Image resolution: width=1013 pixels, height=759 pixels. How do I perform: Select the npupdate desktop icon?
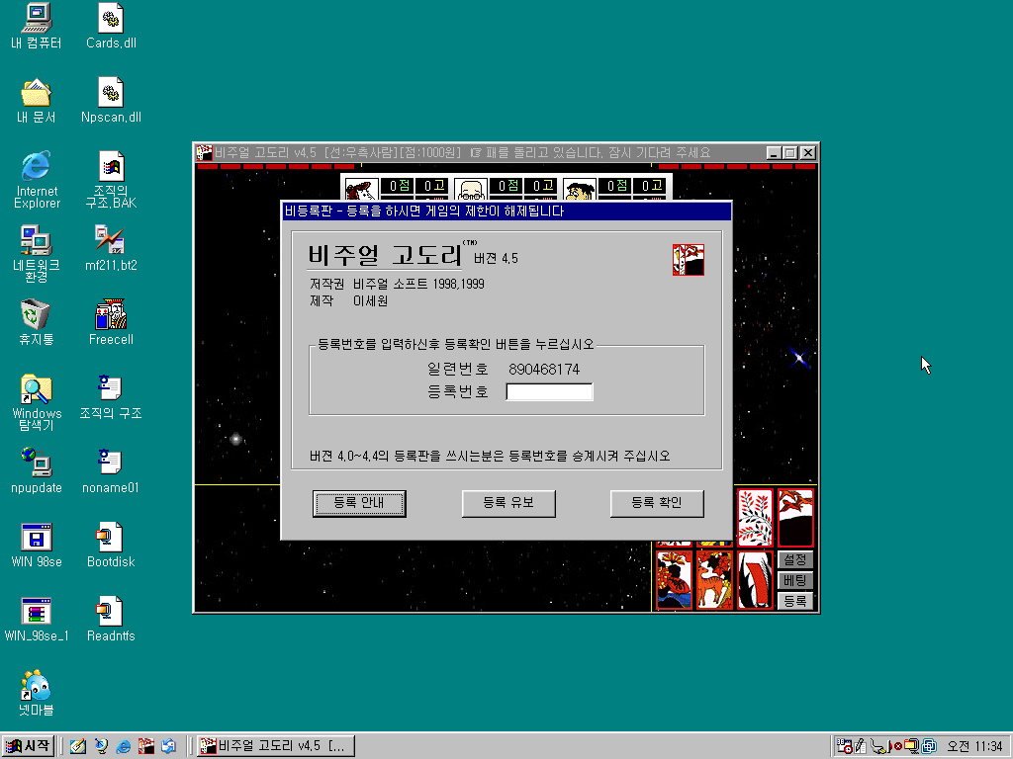point(37,471)
